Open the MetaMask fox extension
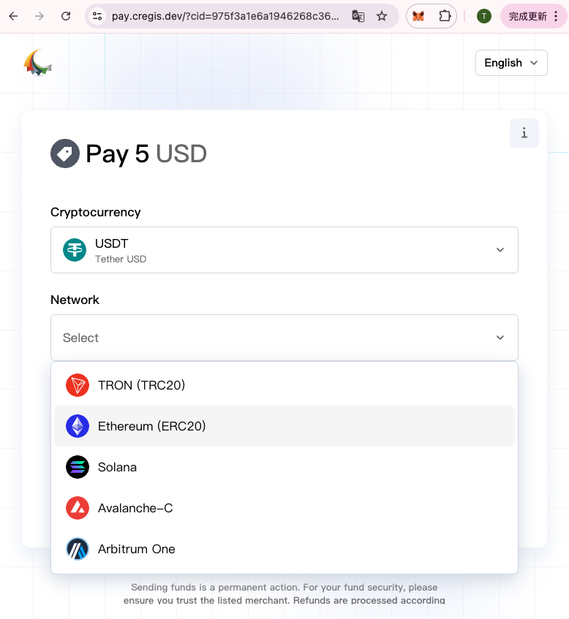Screen dimensions: 569x619 (x=419, y=16)
